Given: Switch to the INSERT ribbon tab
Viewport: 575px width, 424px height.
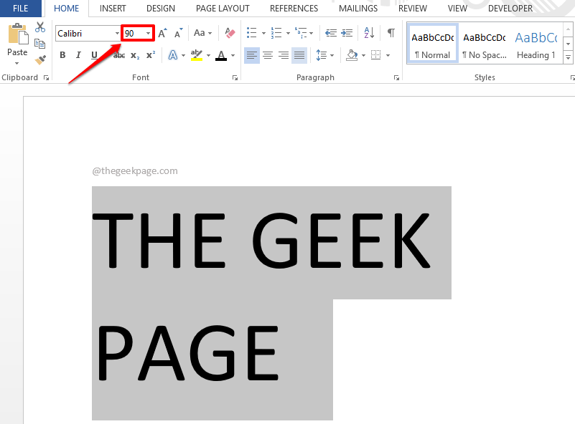Looking at the screenshot, I should [113, 9].
